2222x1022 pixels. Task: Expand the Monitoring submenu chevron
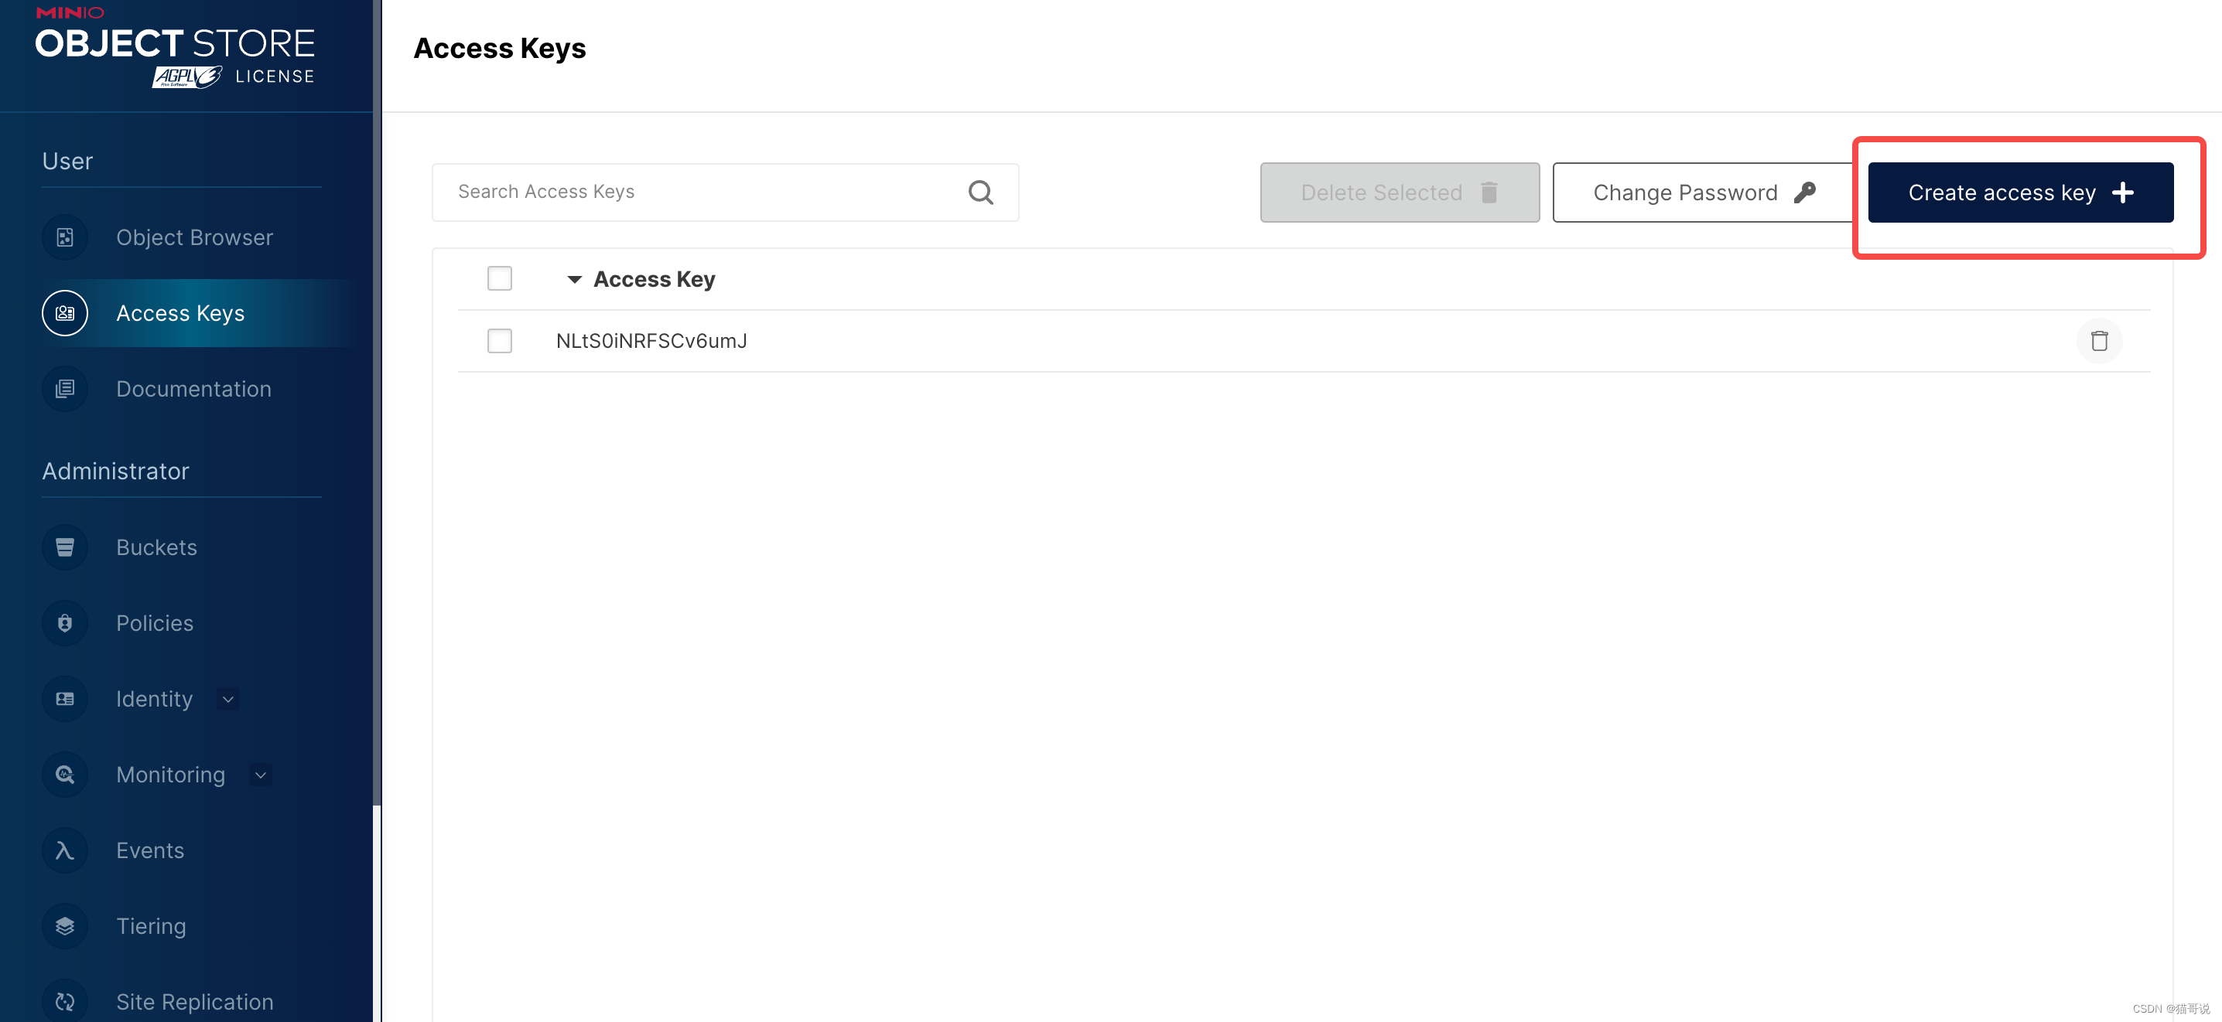[x=260, y=775]
